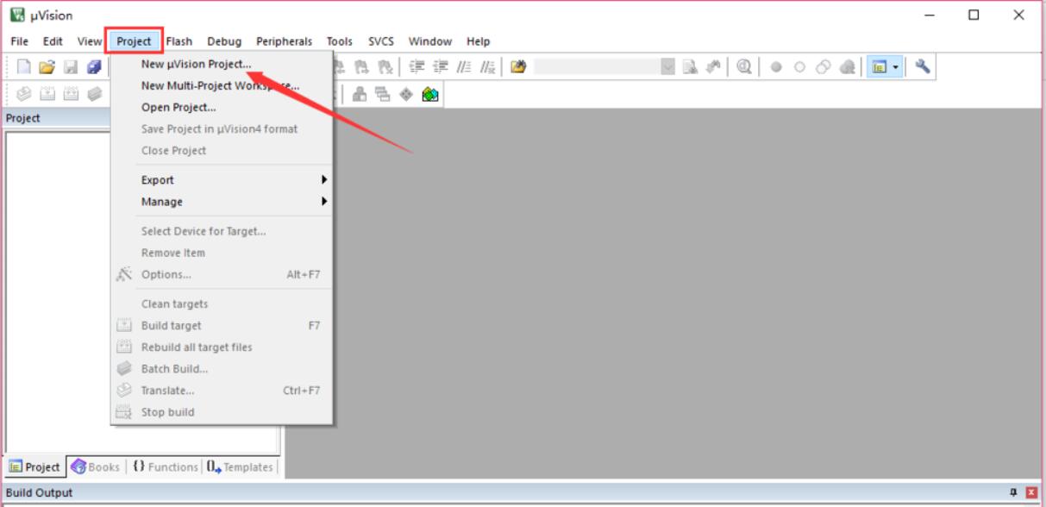Image resolution: width=1046 pixels, height=507 pixels.
Task: Click the Incremental Find binoculars icon
Action: (713, 67)
